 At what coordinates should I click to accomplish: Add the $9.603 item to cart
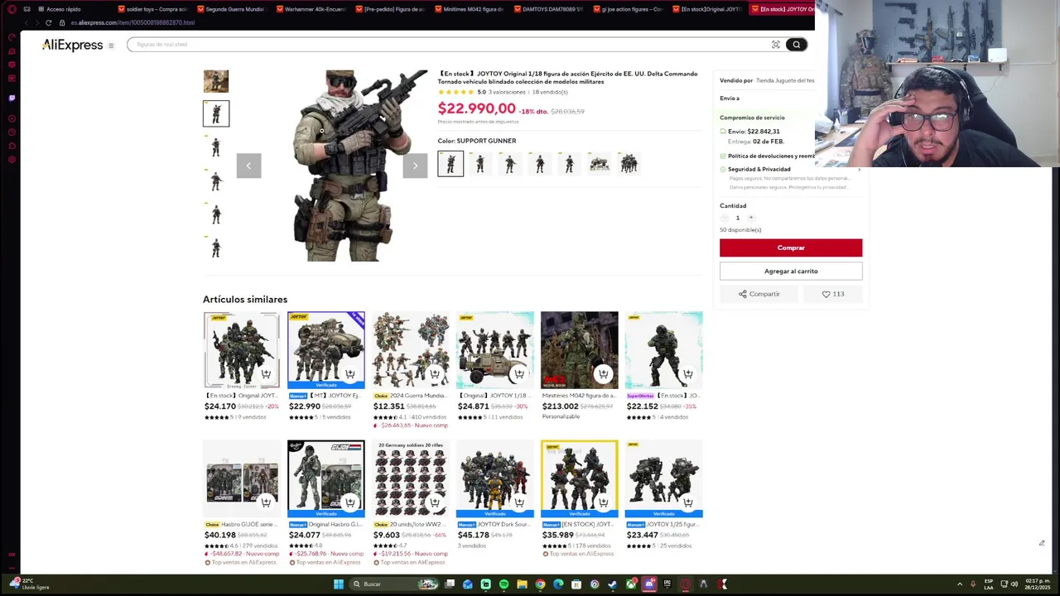tap(435, 502)
